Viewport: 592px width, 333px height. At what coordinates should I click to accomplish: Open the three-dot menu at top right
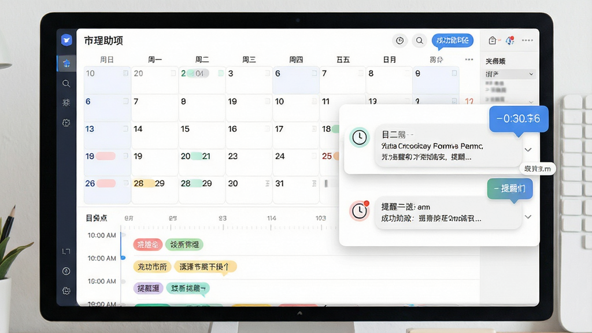click(527, 40)
